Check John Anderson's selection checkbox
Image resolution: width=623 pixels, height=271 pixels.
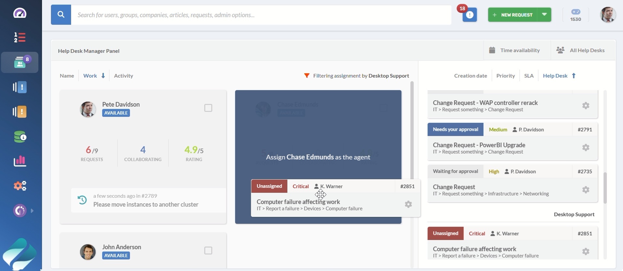coord(208,251)
